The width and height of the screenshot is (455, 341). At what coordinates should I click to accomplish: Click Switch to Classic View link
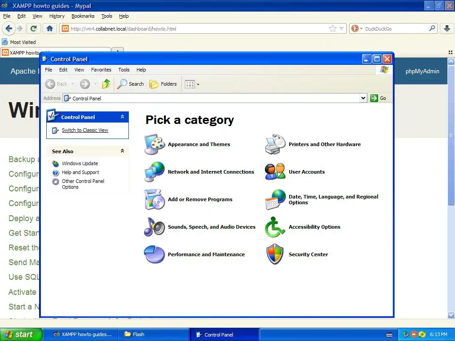pos(85,130)
